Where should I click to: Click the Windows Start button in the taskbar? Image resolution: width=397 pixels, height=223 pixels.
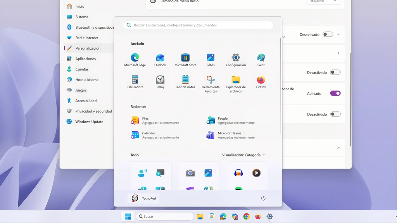pyautogui.click(x=128, y=216)
